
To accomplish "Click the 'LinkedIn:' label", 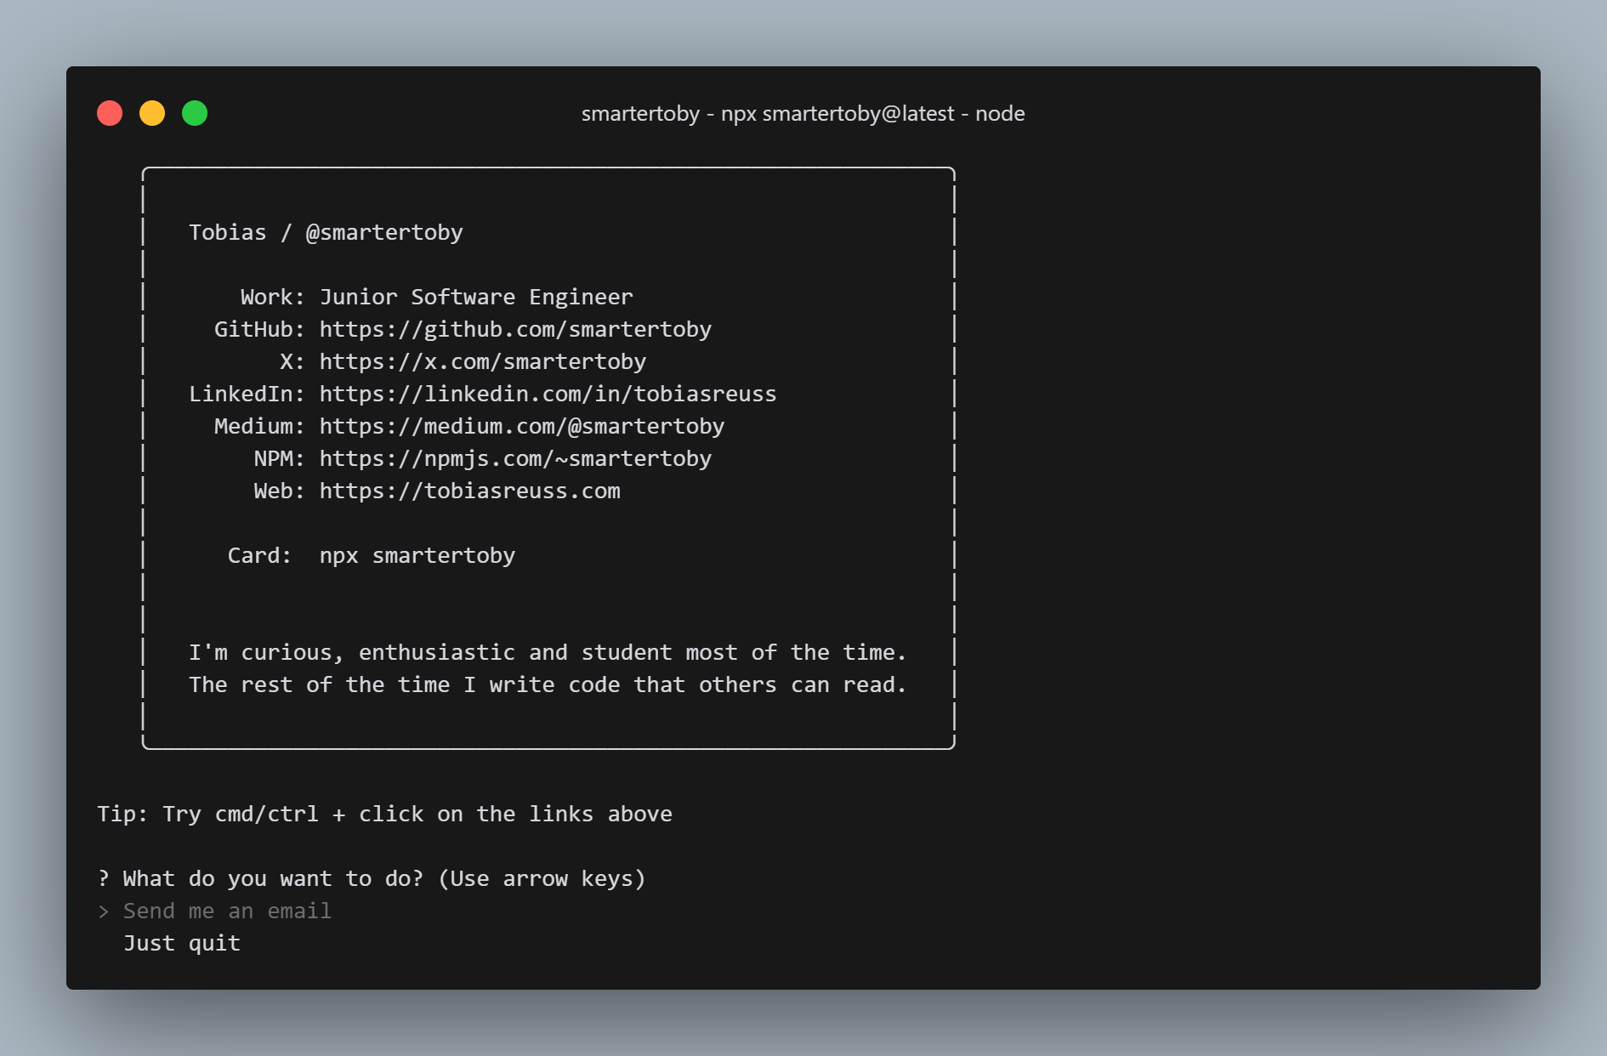I will pos(247,395).
